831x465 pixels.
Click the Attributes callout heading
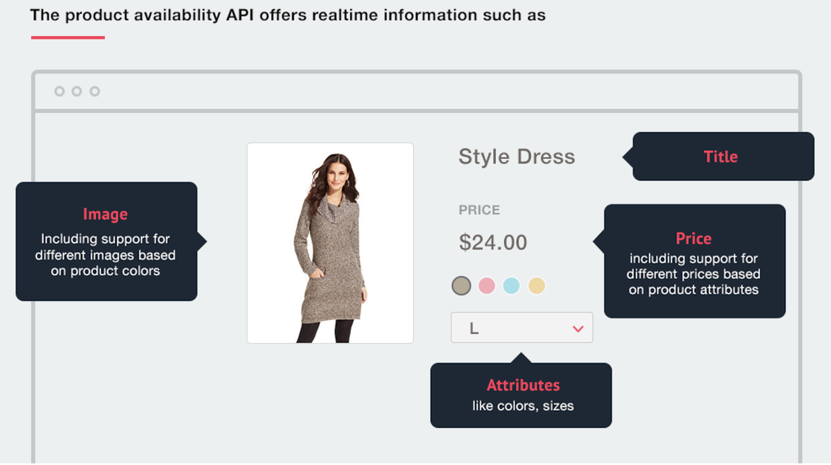(523, 385)
